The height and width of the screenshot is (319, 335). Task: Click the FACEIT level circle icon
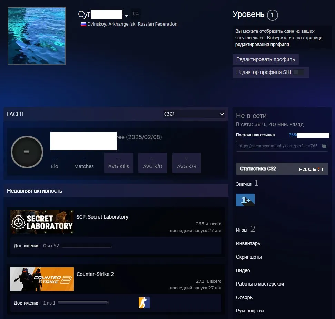point(27,152)
